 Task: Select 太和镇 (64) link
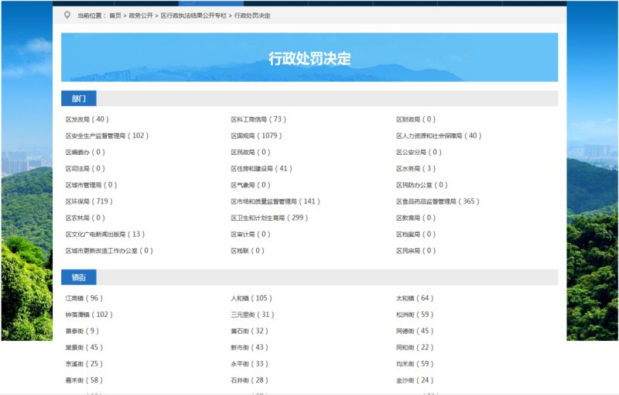(414, 298)
